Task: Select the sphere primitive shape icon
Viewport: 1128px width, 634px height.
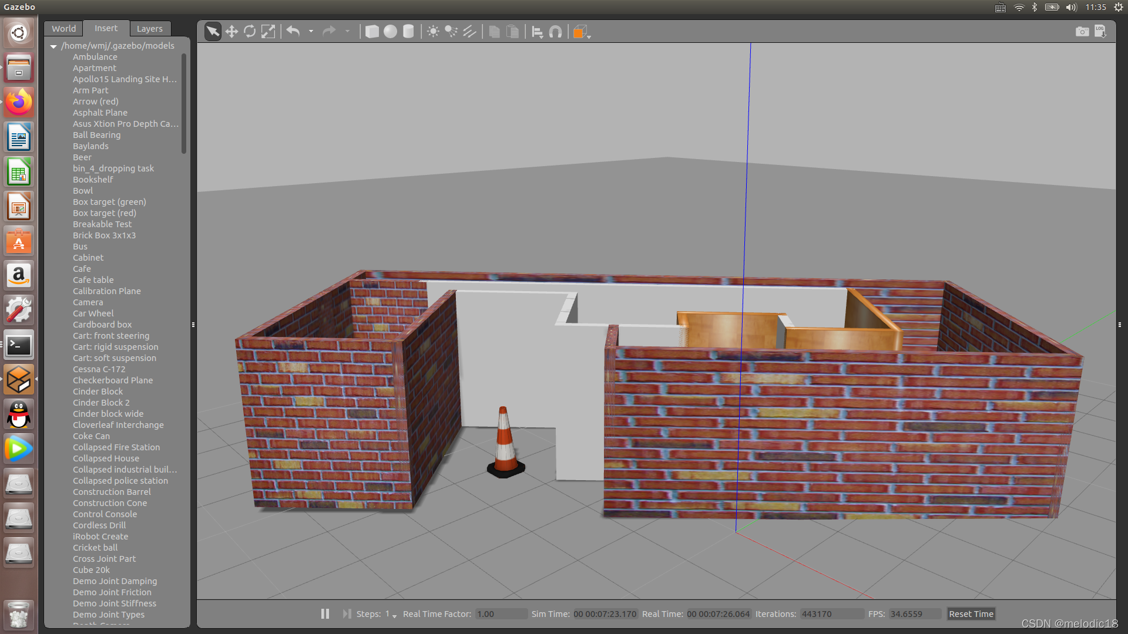Action: click(x=391, y=31)
